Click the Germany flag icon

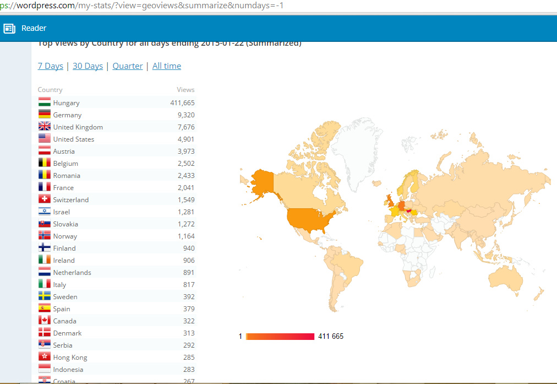(x=45, y=115)
